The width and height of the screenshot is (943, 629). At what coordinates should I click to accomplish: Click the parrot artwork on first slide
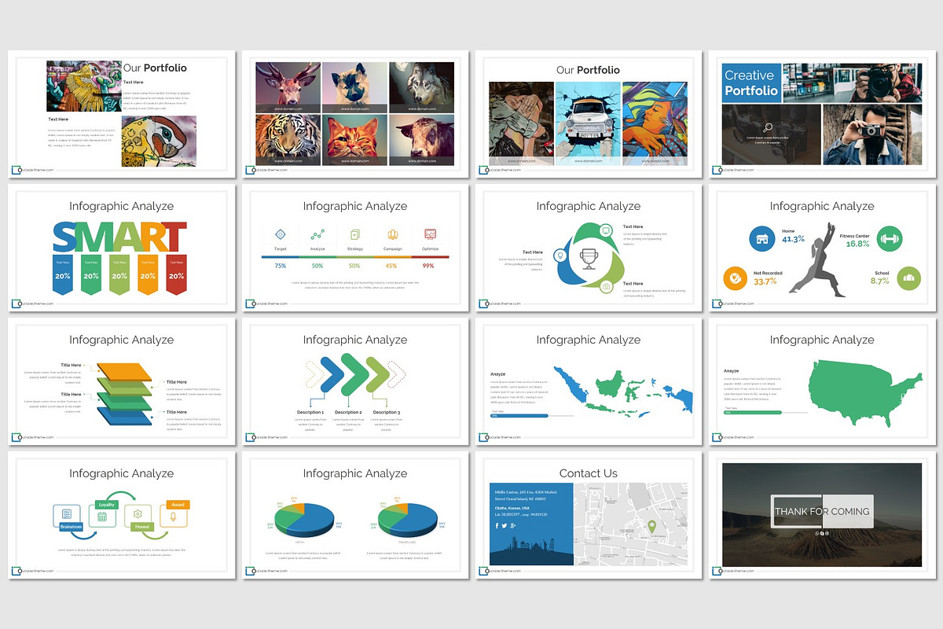[x=84, y=86]
